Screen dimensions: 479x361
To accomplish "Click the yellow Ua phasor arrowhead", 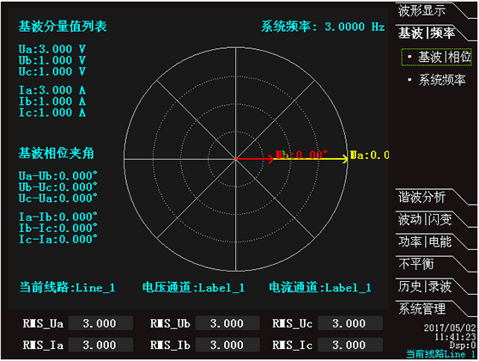I will coord(345,159).
